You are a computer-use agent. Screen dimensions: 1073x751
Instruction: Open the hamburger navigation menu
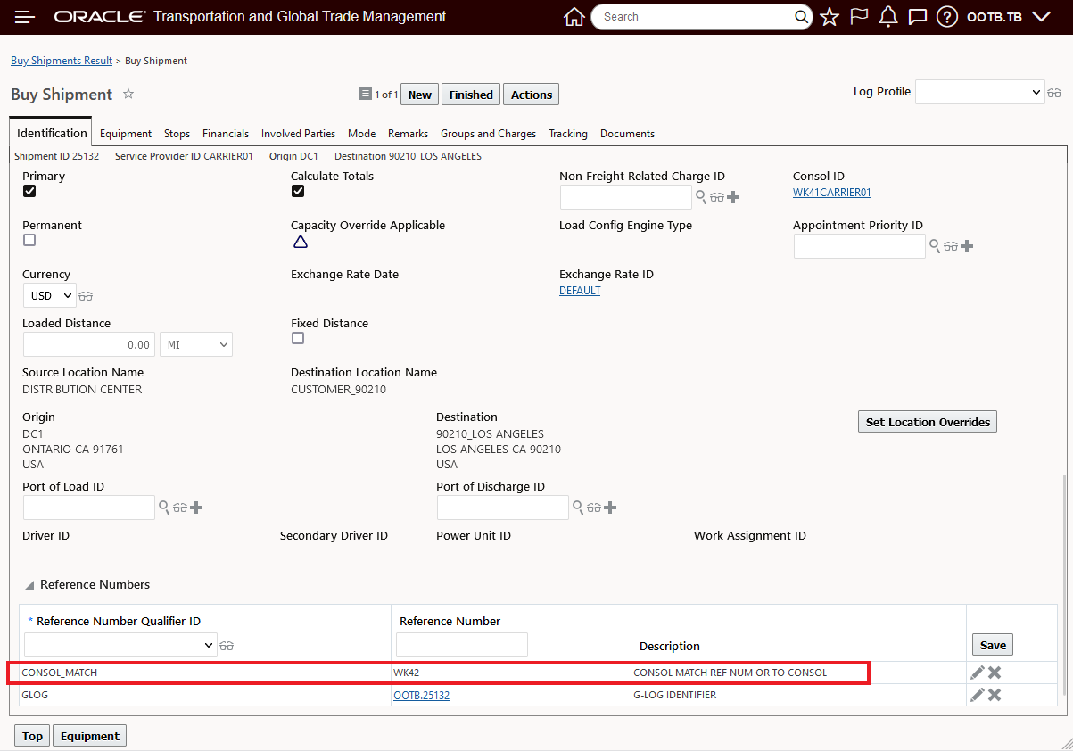[25, 17]
